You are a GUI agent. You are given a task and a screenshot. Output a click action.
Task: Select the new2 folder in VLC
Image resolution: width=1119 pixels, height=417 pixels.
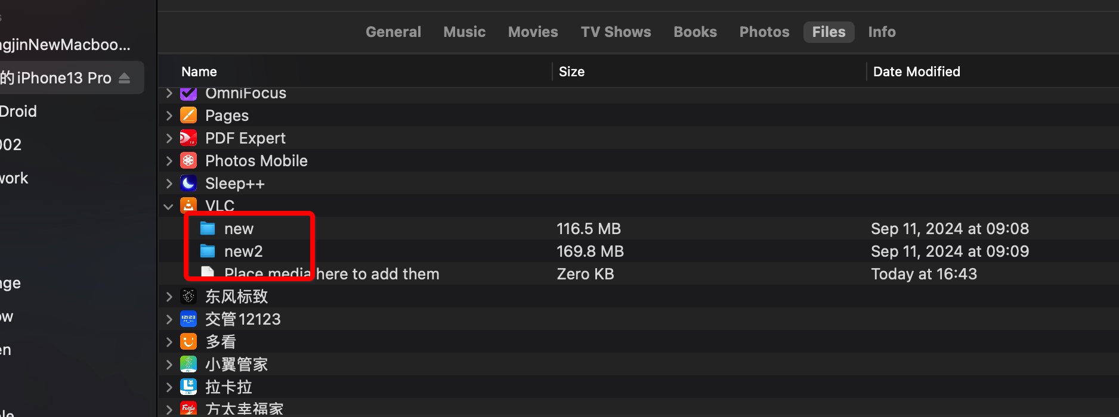[x=243, y=251]
